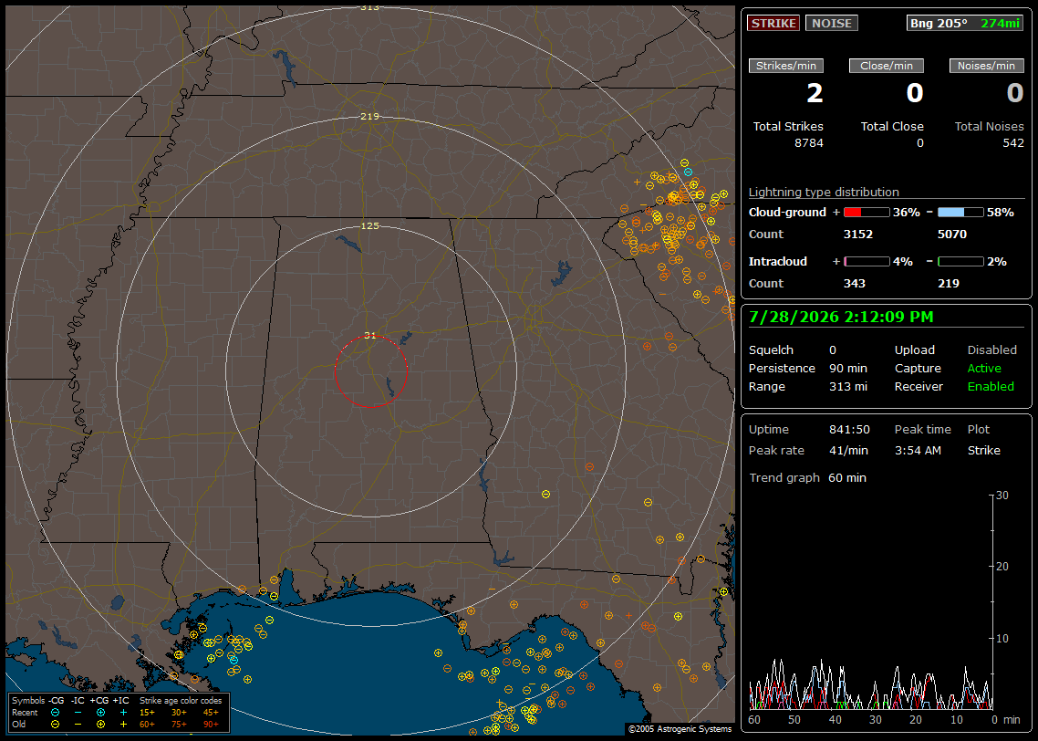Click the recent +CG cyan symbol in legend
Screen dimensions: 1038x741
pyautogui.click(x=100, y=713)
